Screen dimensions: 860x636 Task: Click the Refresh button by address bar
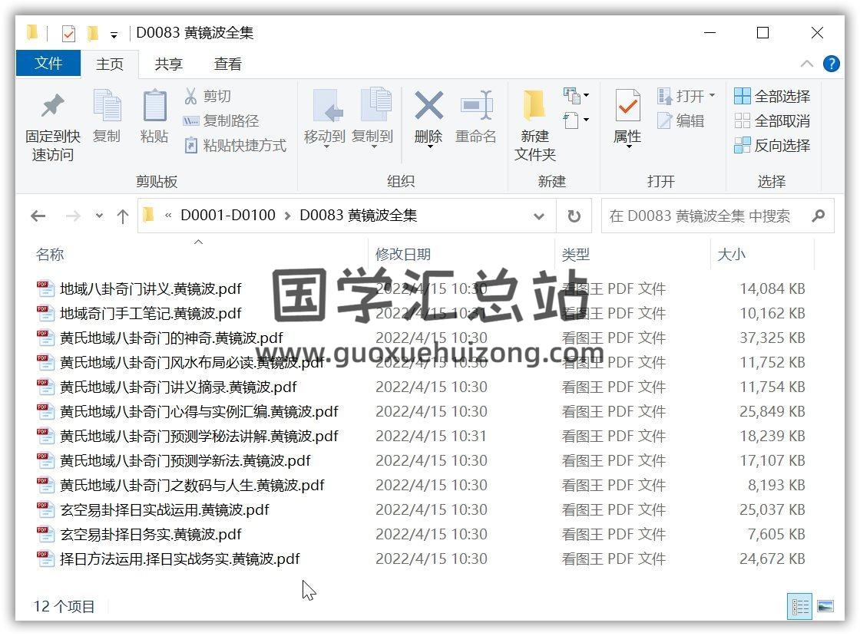(x=574, y=216)
